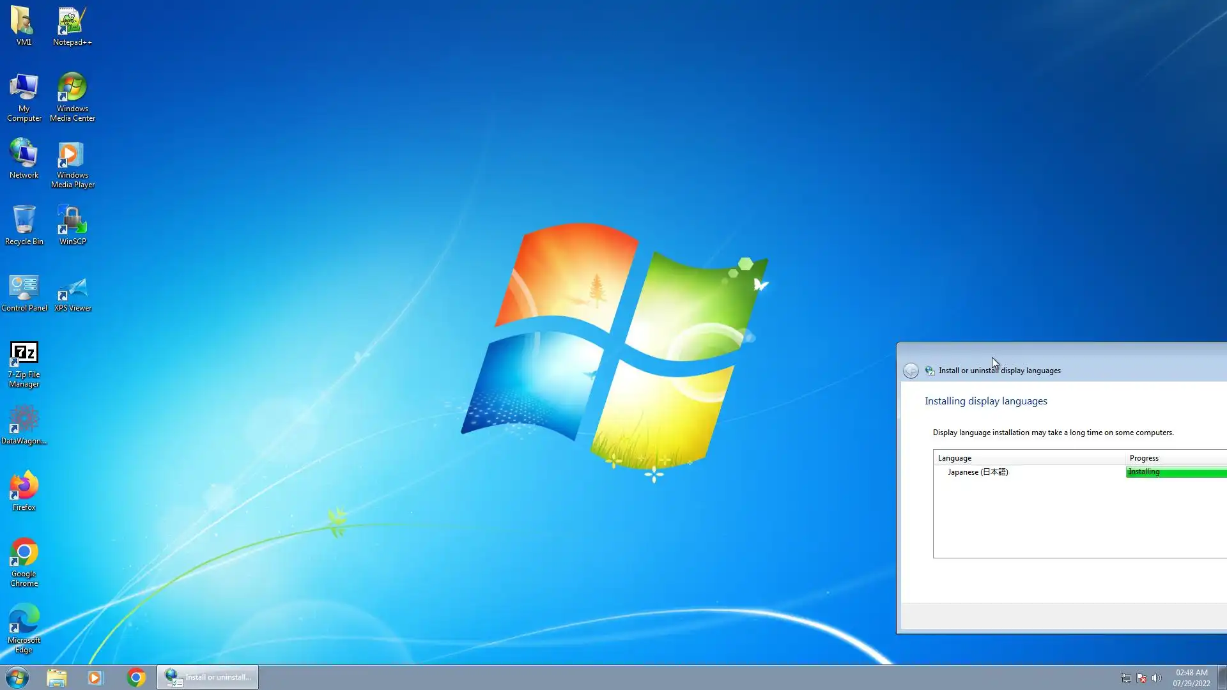Launch Chrome from the taskbar
The image size is (1227, 690).
(135, 677)
